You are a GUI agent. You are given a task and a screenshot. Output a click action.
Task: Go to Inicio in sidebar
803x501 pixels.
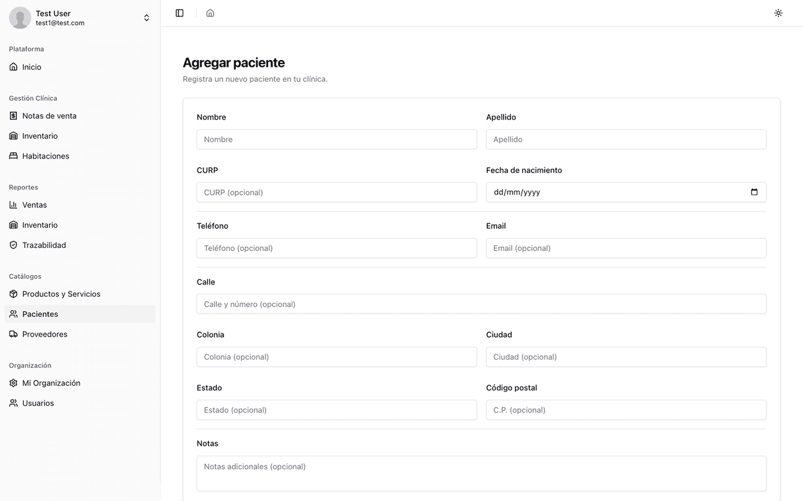pos(32,67)
